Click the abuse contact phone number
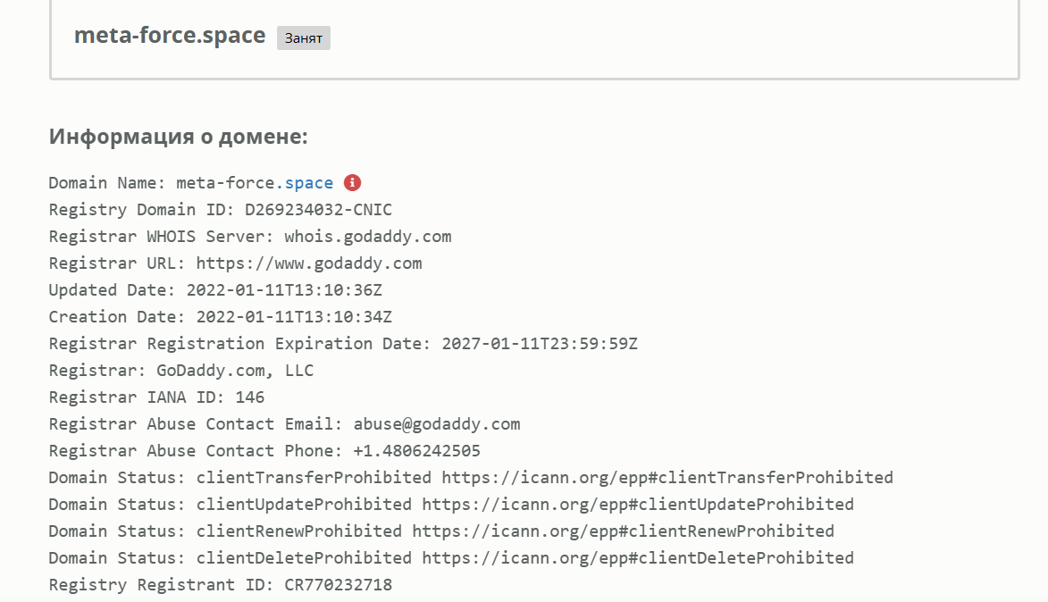Screen dimensions: 1048x602 (412, 451)
